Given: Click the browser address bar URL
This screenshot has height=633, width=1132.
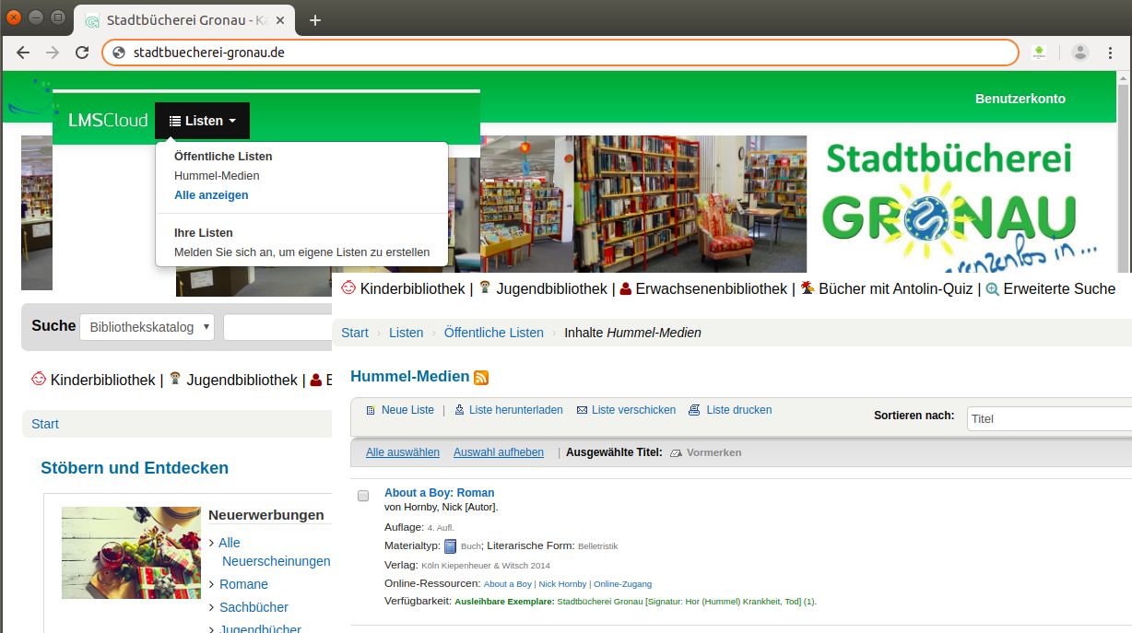Looking at the screenshot, I should tap(208, 53).
